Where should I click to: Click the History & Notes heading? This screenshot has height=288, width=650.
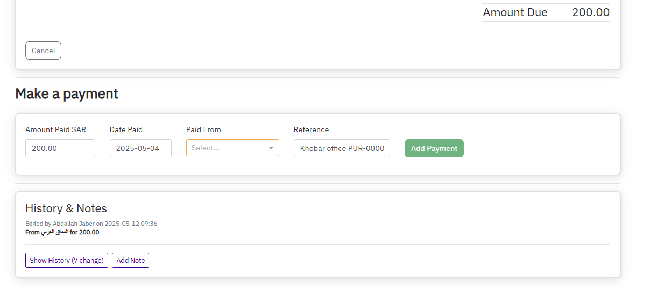tap(66, 208)
